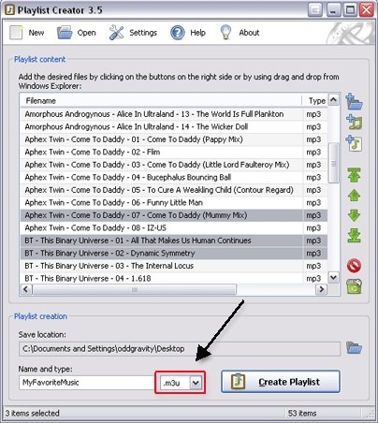Click the add music files icon

[x=354, y=123]
